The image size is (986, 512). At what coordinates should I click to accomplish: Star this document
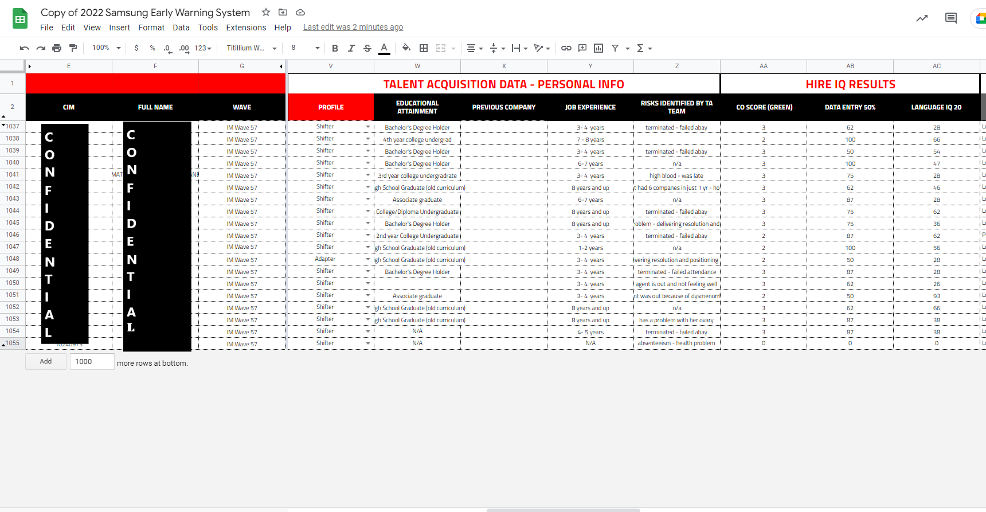tap(266, 12)
